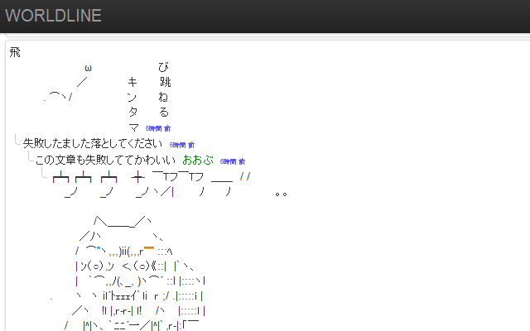530x331 pixels.
Task: Open the WORLDLINE home link
Action: (x=53, y=16)
